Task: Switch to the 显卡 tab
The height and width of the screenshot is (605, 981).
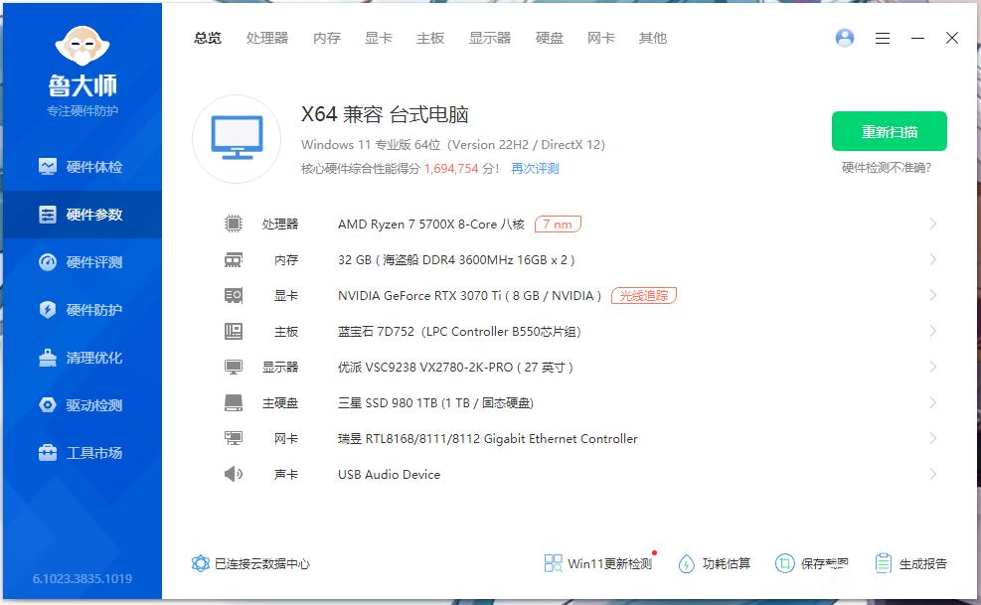Action: (379, 38)
